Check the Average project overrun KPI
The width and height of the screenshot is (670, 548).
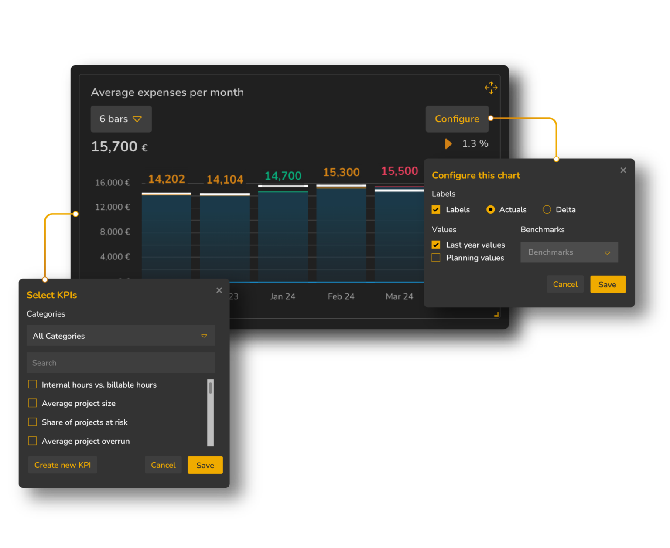click(x=32, y=441)
